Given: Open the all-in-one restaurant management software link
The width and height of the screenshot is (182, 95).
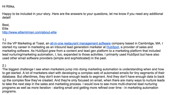Looking at the screenshot, I should (x=80, y=43).
